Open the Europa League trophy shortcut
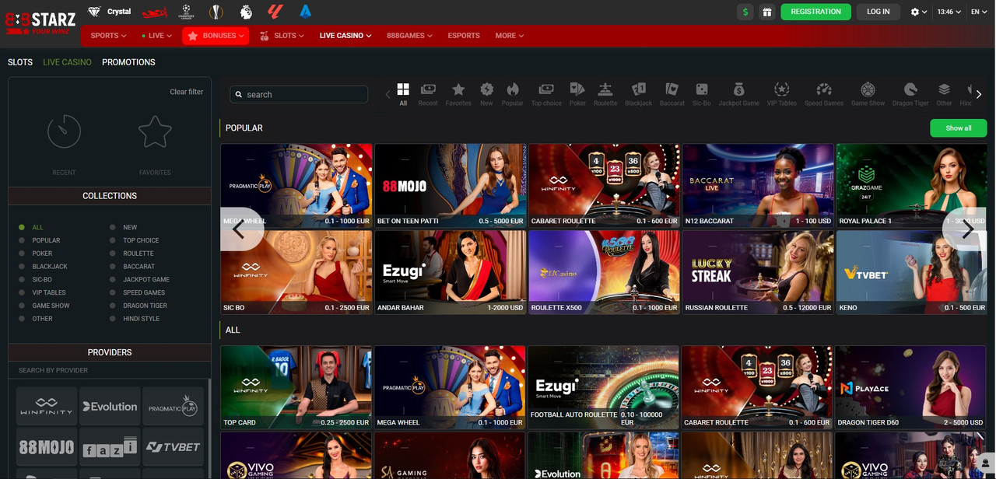The width and height of the screenshot is (996, 479). coord(216,12)
